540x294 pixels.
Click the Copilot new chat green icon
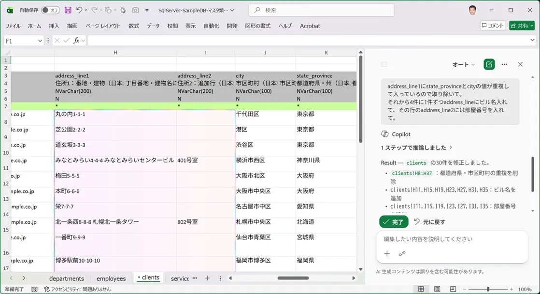coord(489,64)
